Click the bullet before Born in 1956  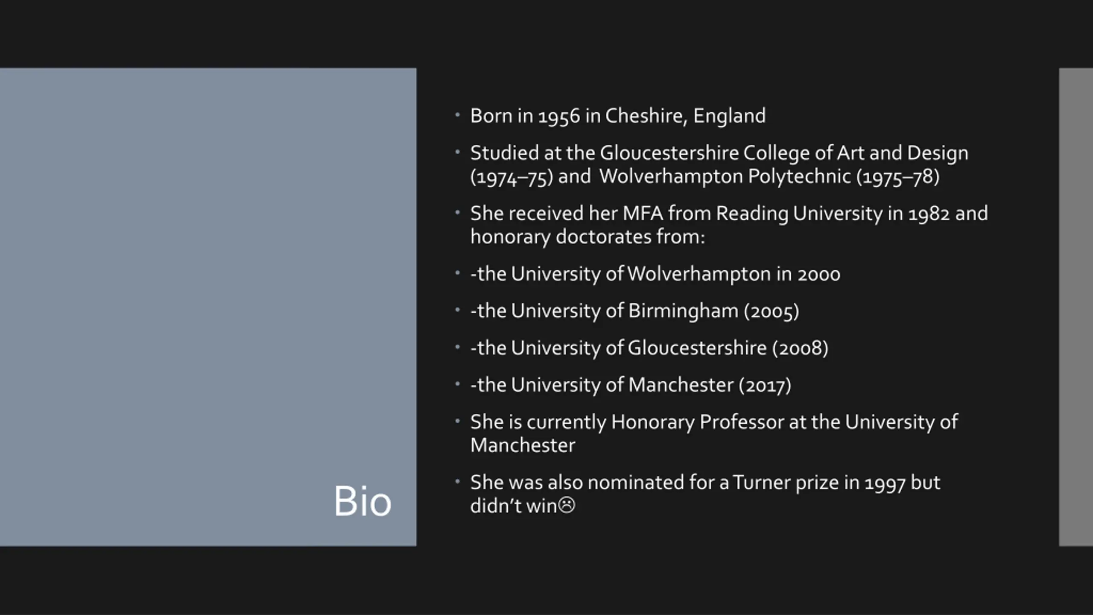[x=457, y=115]
